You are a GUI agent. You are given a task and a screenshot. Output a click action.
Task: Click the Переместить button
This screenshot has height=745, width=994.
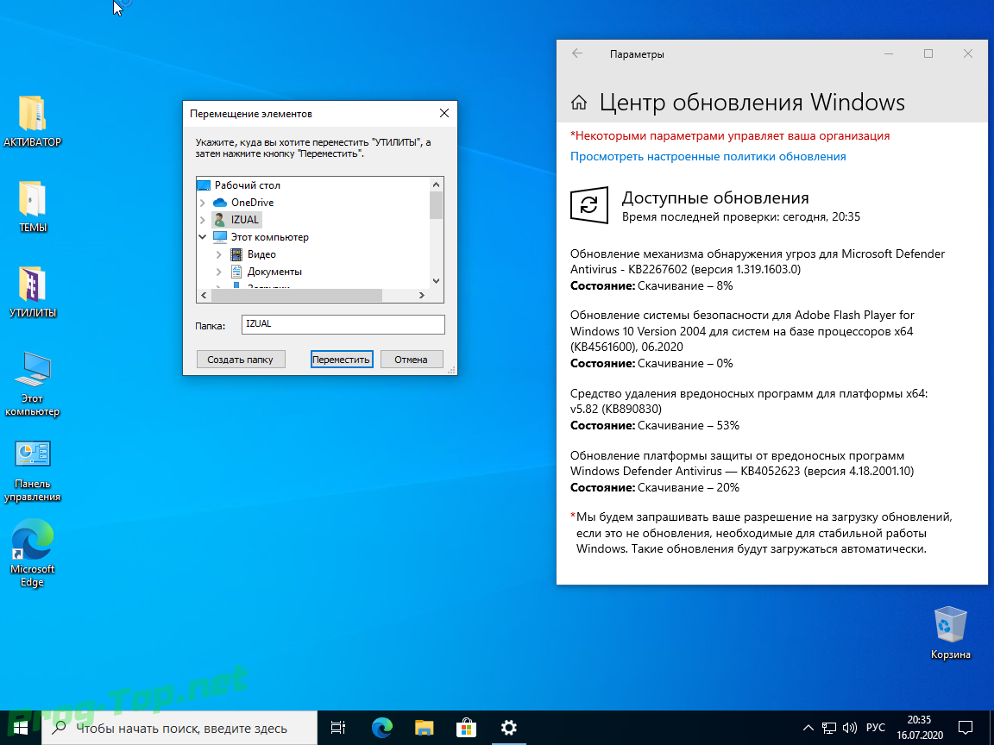pos(341,360)
